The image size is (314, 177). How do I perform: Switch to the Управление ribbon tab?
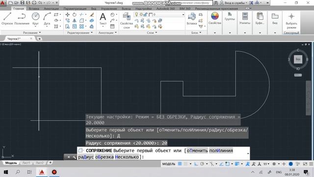(109, 9)
